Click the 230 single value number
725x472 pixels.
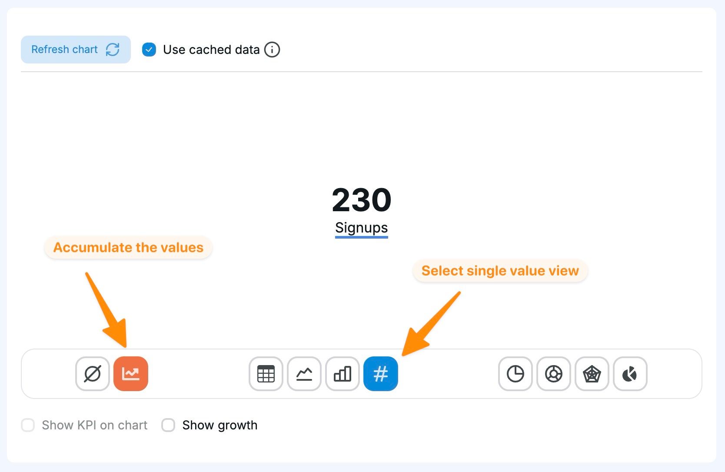tap(362, 200)
